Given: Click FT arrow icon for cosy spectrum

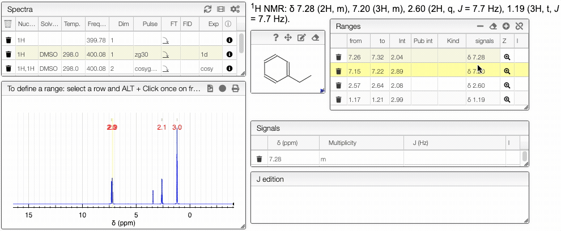Looking at the screenshot, I should point(165,69).
